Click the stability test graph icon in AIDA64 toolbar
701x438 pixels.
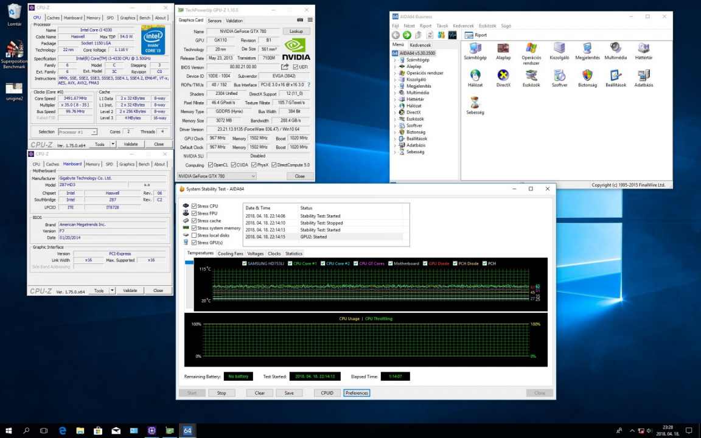[453, 35]
